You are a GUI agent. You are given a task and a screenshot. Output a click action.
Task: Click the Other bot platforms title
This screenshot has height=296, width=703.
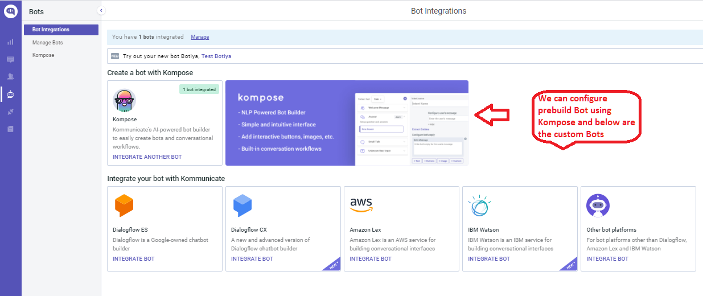point(611,230)
